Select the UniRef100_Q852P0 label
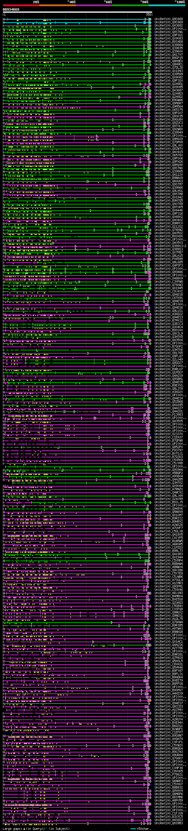This screenshot has height=831, width=188. 168,447
